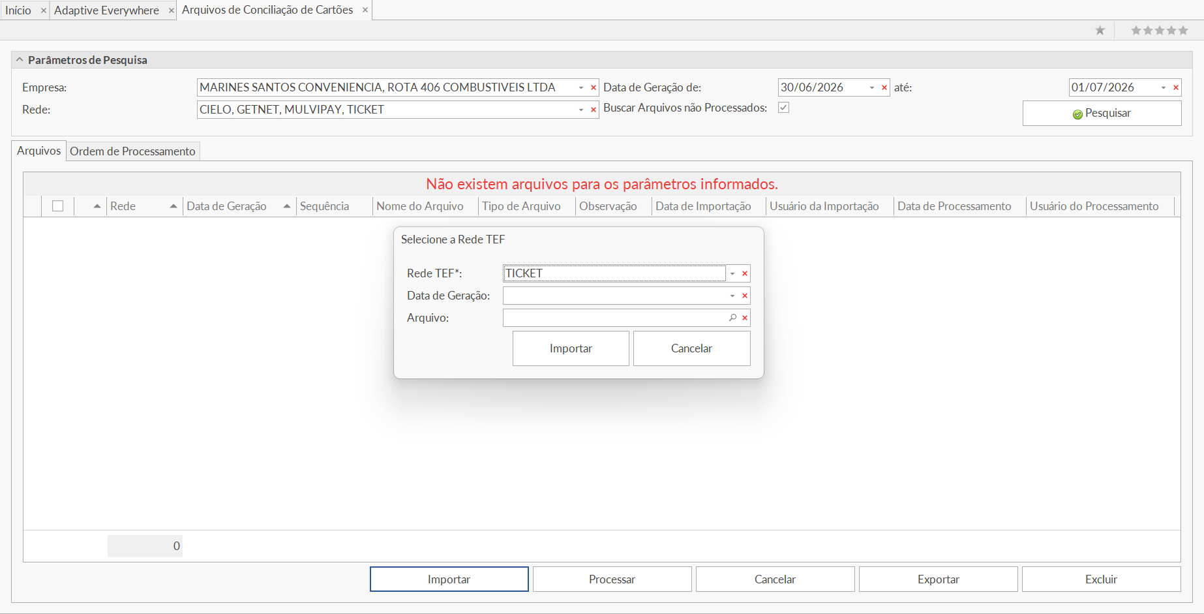Image resolution: width=1204 pixels, height=614 pixels.
Task: Collapse the Parâmetros de Pesquisa section
Action: click(20, 59)
